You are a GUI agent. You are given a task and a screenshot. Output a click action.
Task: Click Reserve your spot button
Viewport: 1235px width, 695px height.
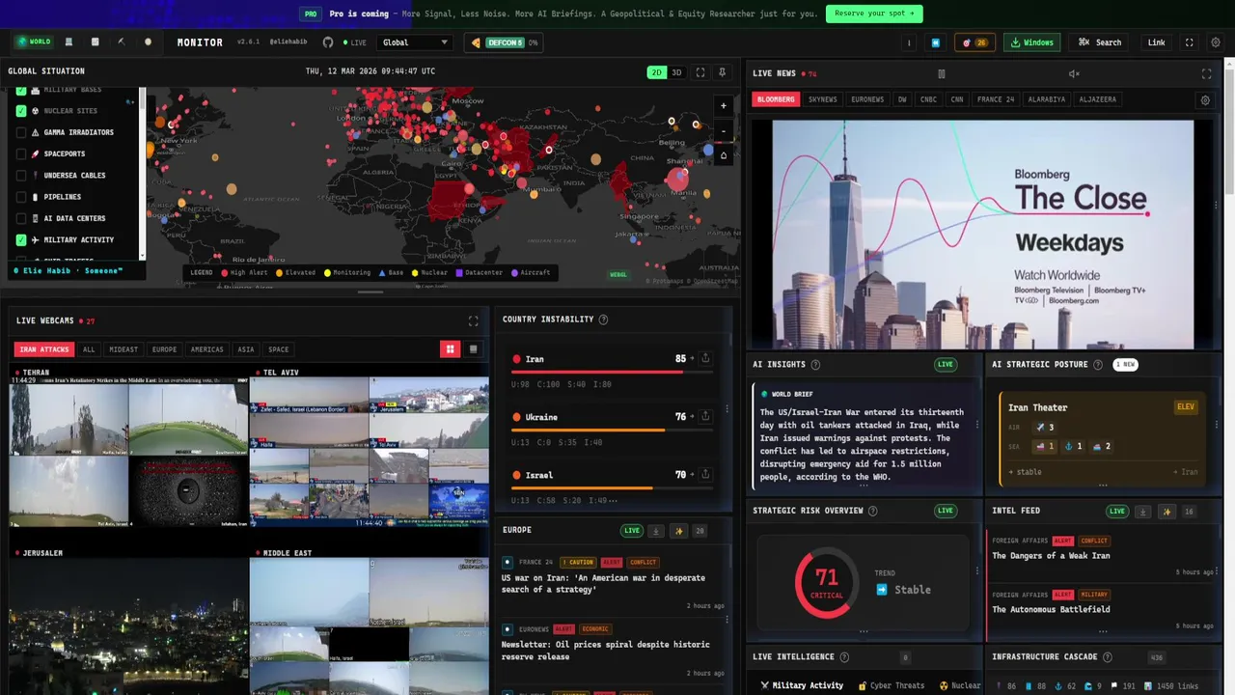pyautogui.click(x=874, y=14)
